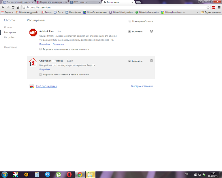Enable Режим разработчика checkbox
This screenshot has width=222, height=178.
tap(130, 21)
